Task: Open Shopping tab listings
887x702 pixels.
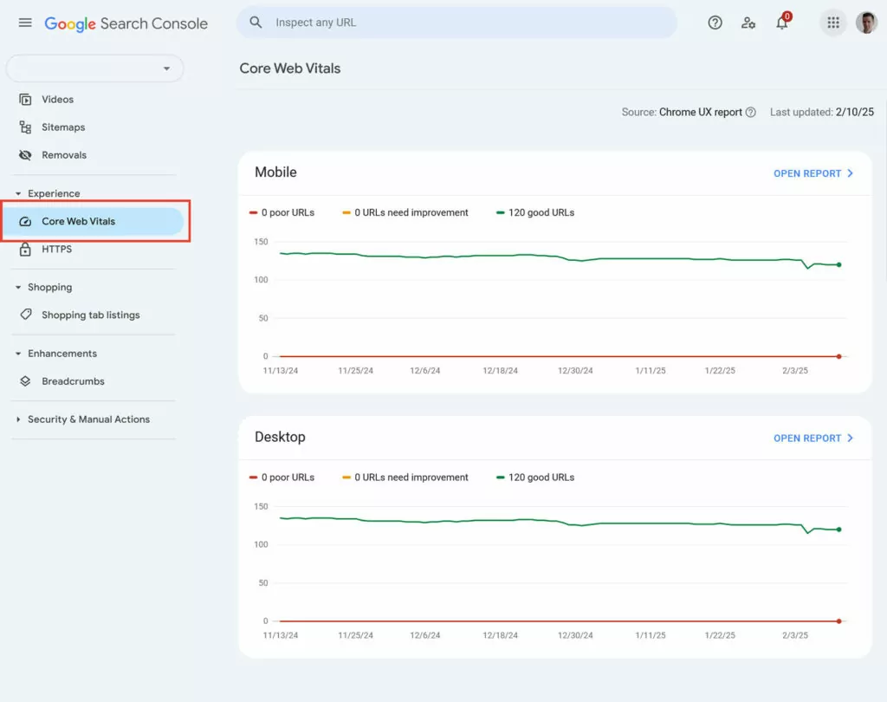Action: click(x=90, y=315)
